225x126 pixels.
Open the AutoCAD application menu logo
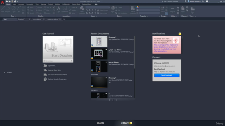pos(2,2)
